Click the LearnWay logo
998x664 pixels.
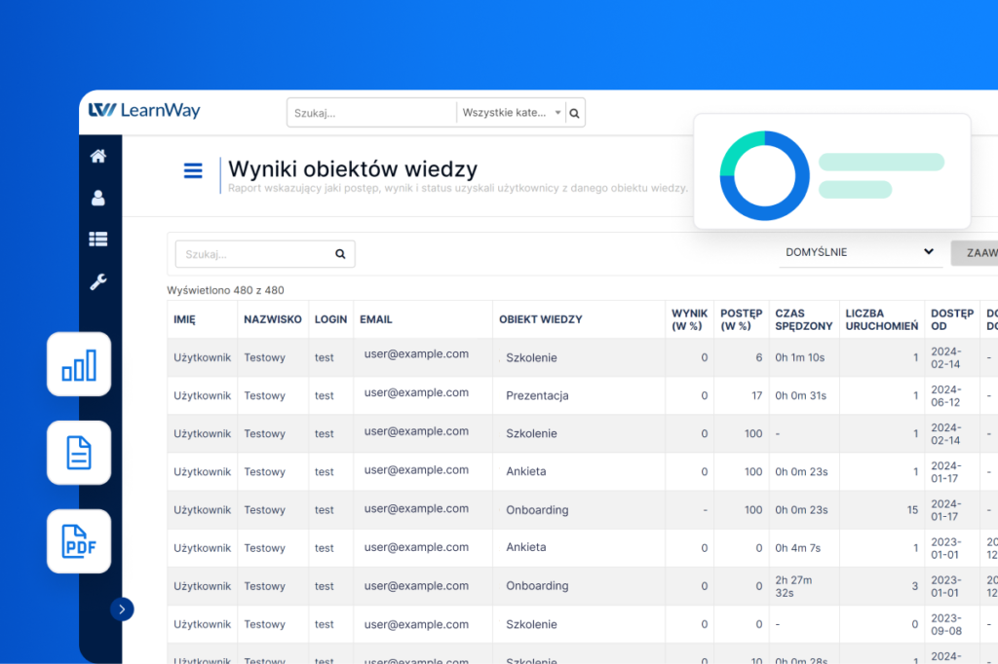[x=144, y=111]
